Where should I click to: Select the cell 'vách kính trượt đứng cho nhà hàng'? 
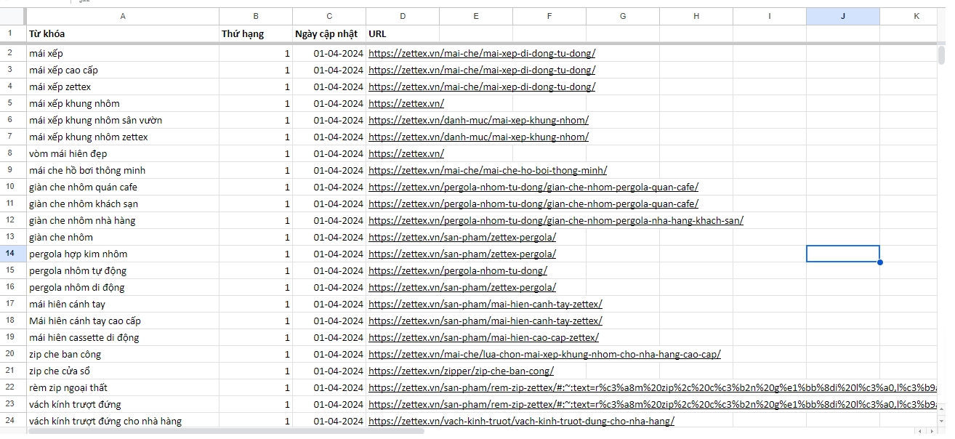click(x=122, y=421)
